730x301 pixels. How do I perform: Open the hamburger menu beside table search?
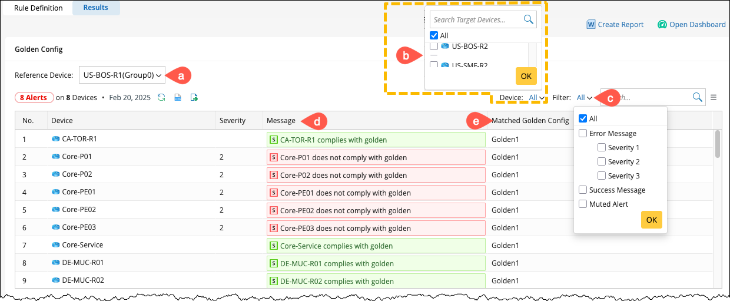(x=714, y=97)
